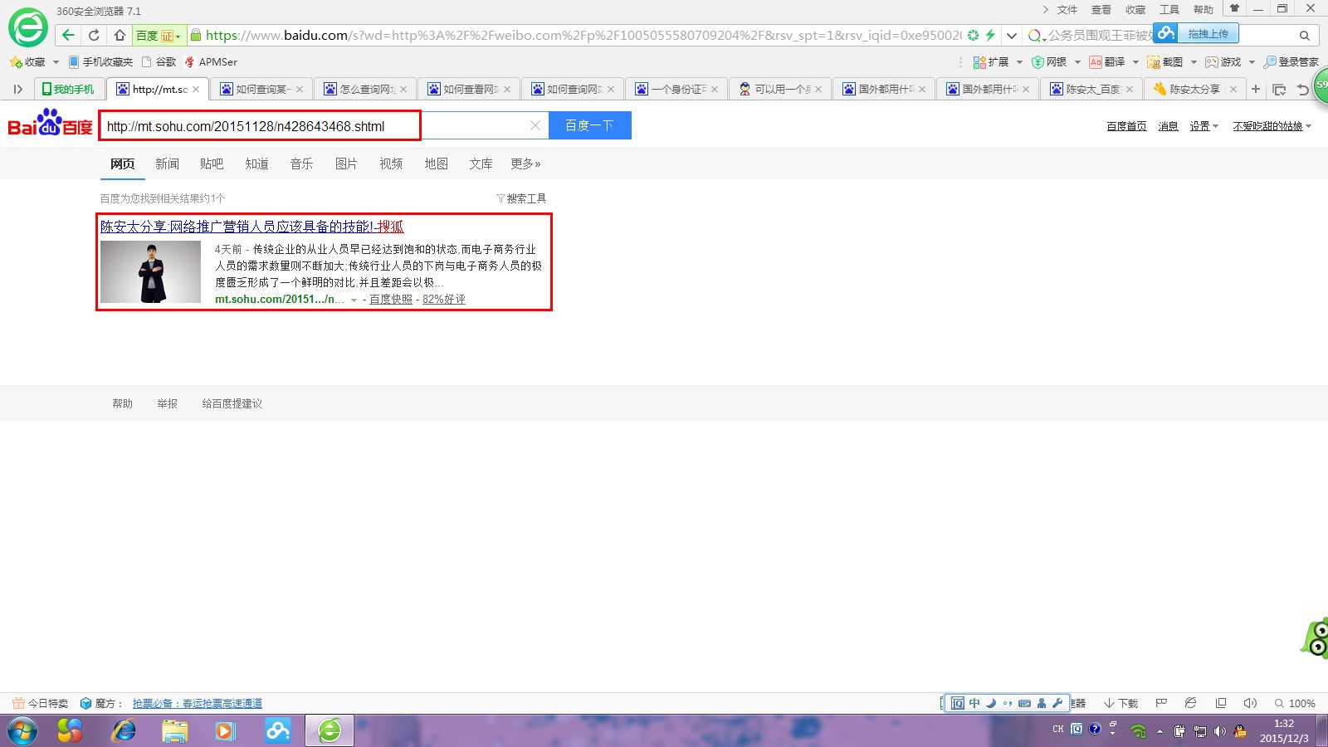This screenshot has height=747, width=1328.
Task: Click the browser back arrow button
Action: click(x=68, y=35)
